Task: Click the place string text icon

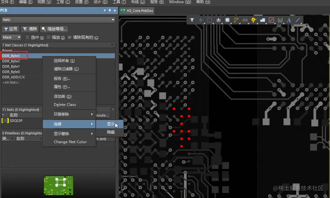Action: point(289,20)
